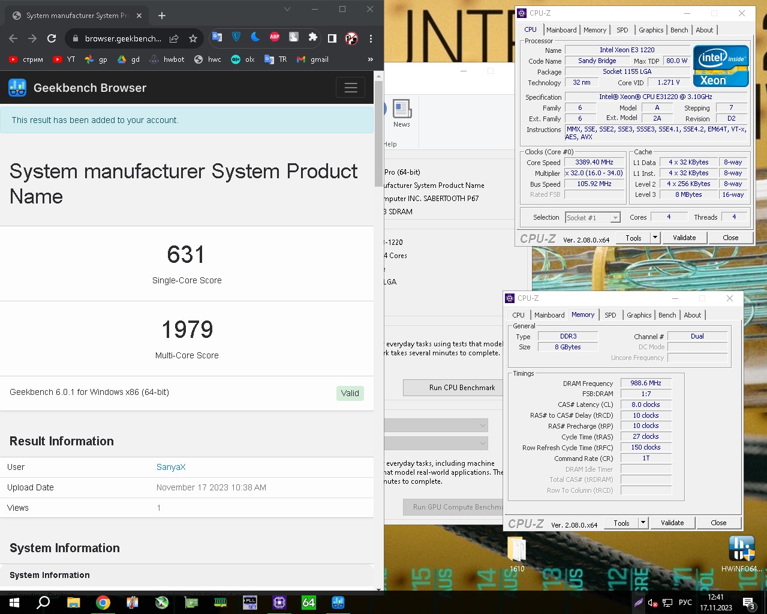Click the green Valid badge

click(x=350, y=393)
